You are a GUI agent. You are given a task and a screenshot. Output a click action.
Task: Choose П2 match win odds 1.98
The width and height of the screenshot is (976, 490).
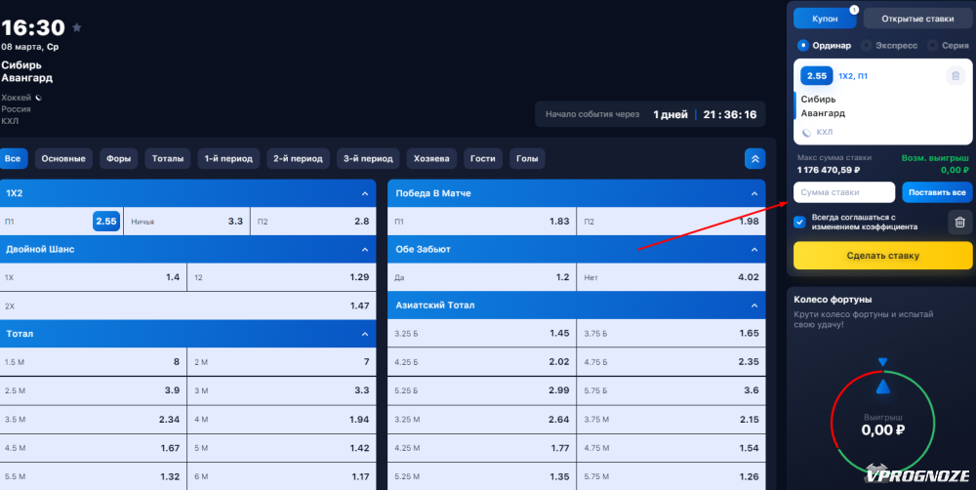click(671, 221)
